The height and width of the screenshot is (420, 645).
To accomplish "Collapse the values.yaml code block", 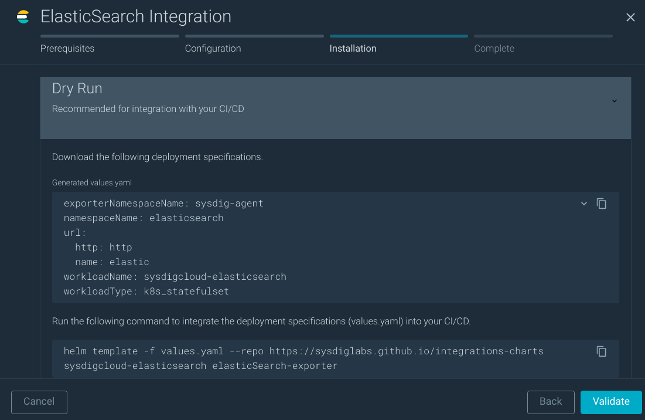I will pos(583,204).
